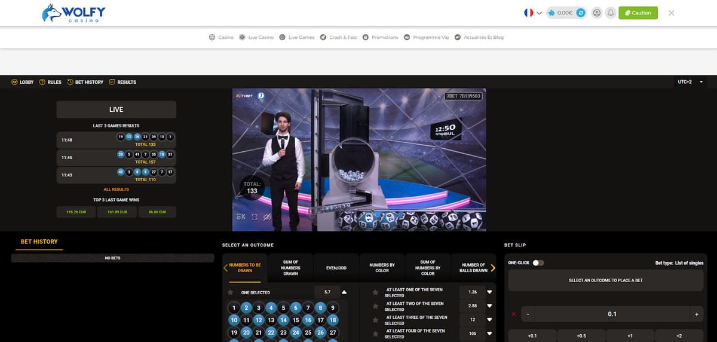Pick blue number ball 22

pos(271,333)
